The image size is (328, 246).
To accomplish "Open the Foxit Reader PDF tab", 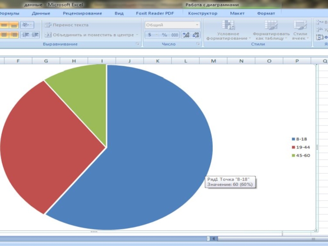I will [x=155, y=14].
